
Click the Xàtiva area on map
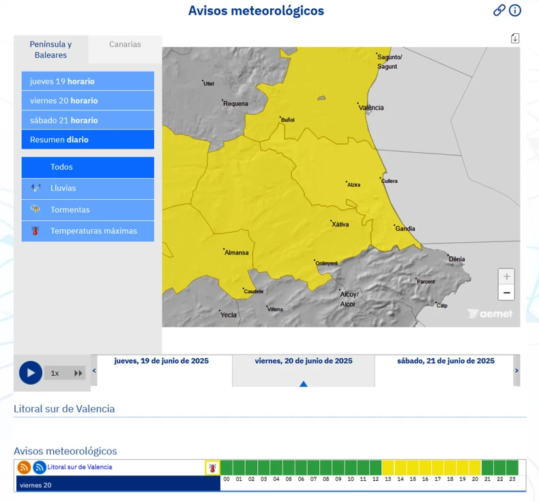click(340, 224)
